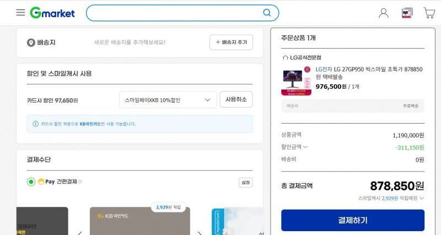441x235 pixels.
Task: Click the LG monitor product thumbnail
Action: click(296, 81)
